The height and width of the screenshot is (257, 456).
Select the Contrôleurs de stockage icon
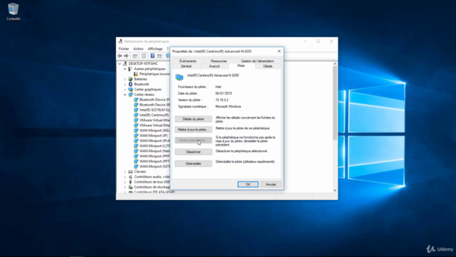[130, 187]
